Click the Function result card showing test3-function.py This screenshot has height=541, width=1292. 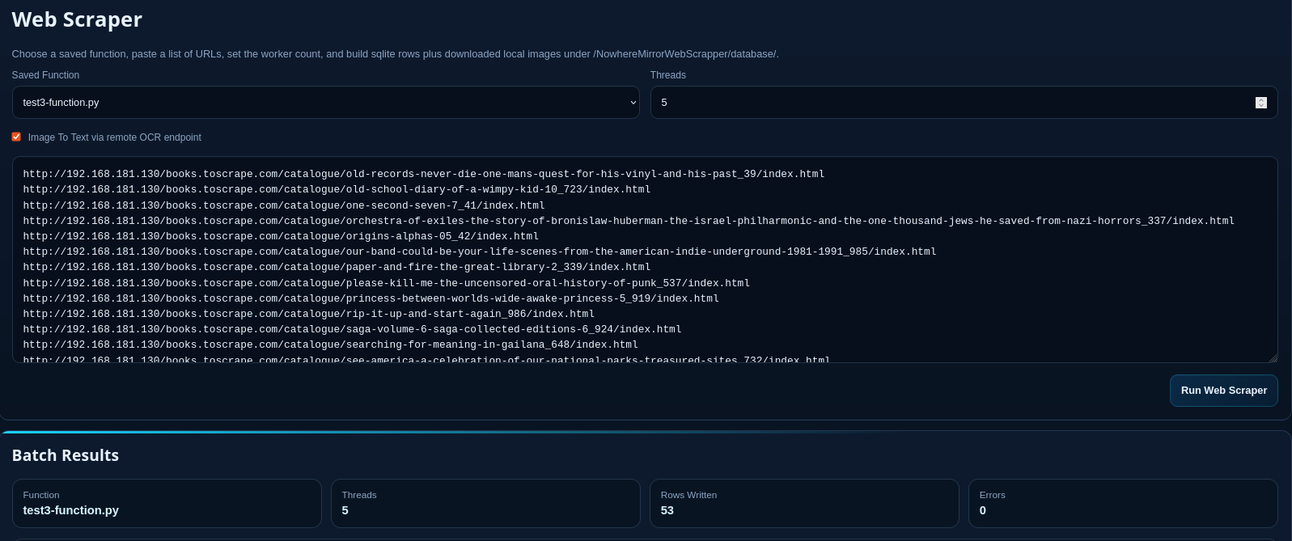point(167,503)
